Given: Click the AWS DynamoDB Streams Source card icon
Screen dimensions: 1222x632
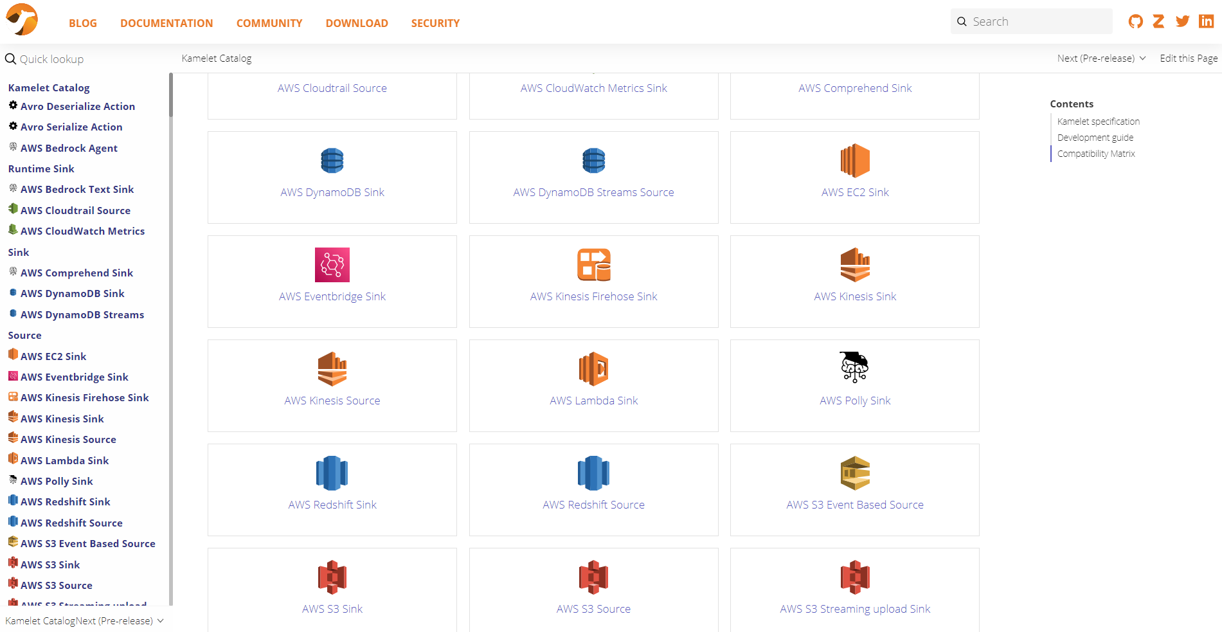Looking at the screenshot, I should [594, 161].
